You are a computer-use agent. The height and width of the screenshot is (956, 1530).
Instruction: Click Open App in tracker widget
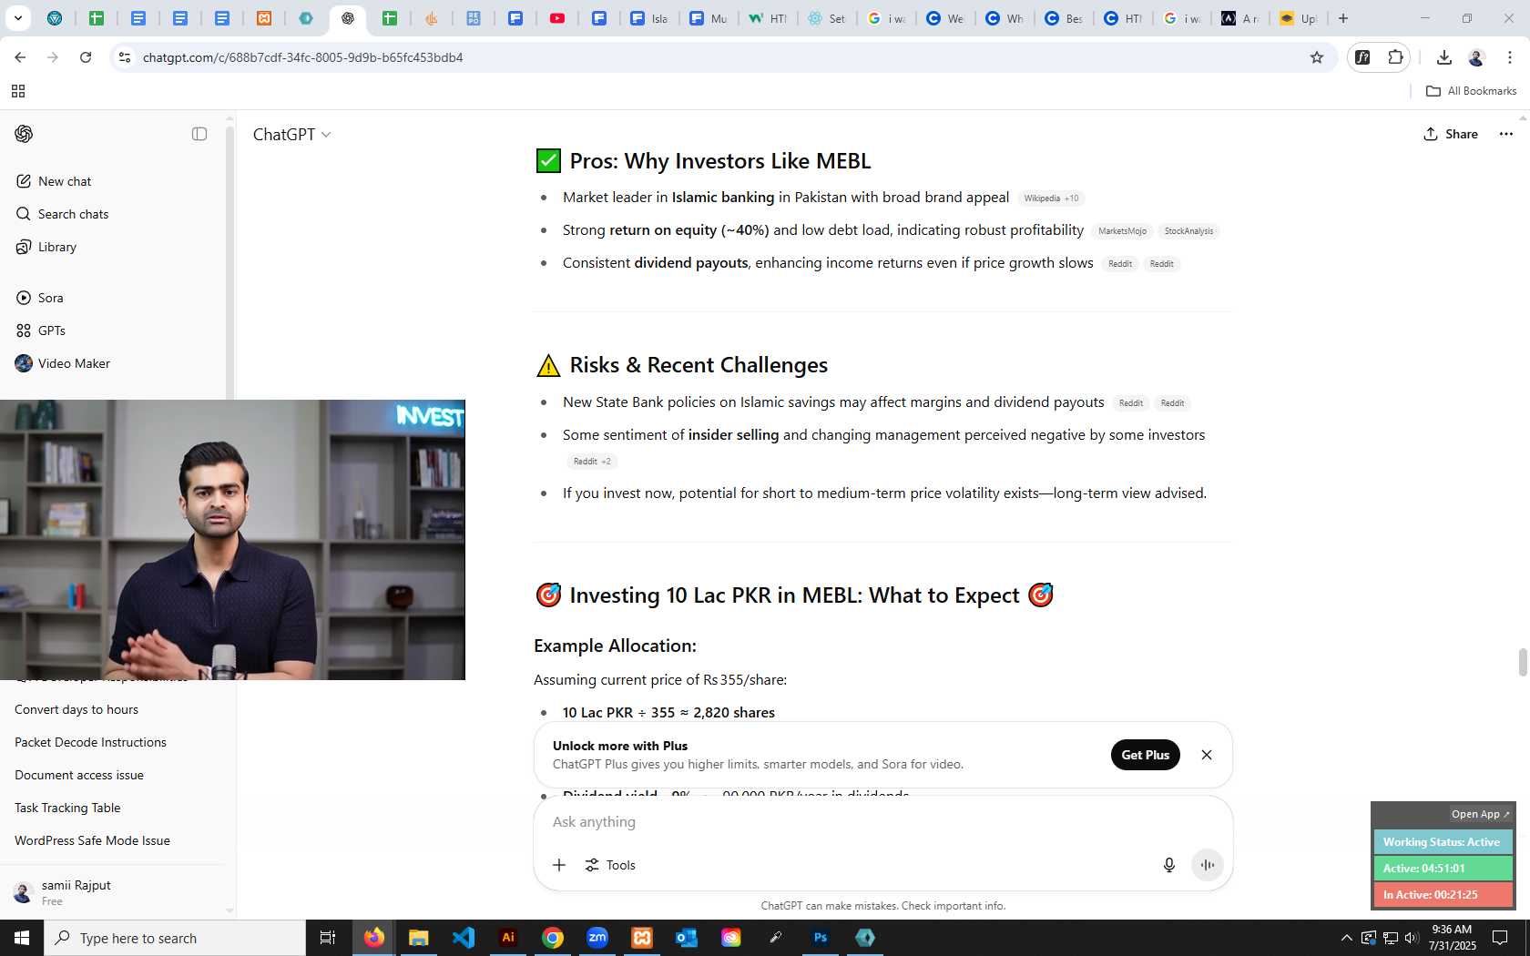click(1480, 814)
